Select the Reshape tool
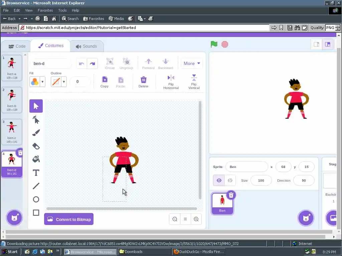Image resolution: width=342 pixels, height=256 pixels. pos(36,120)
